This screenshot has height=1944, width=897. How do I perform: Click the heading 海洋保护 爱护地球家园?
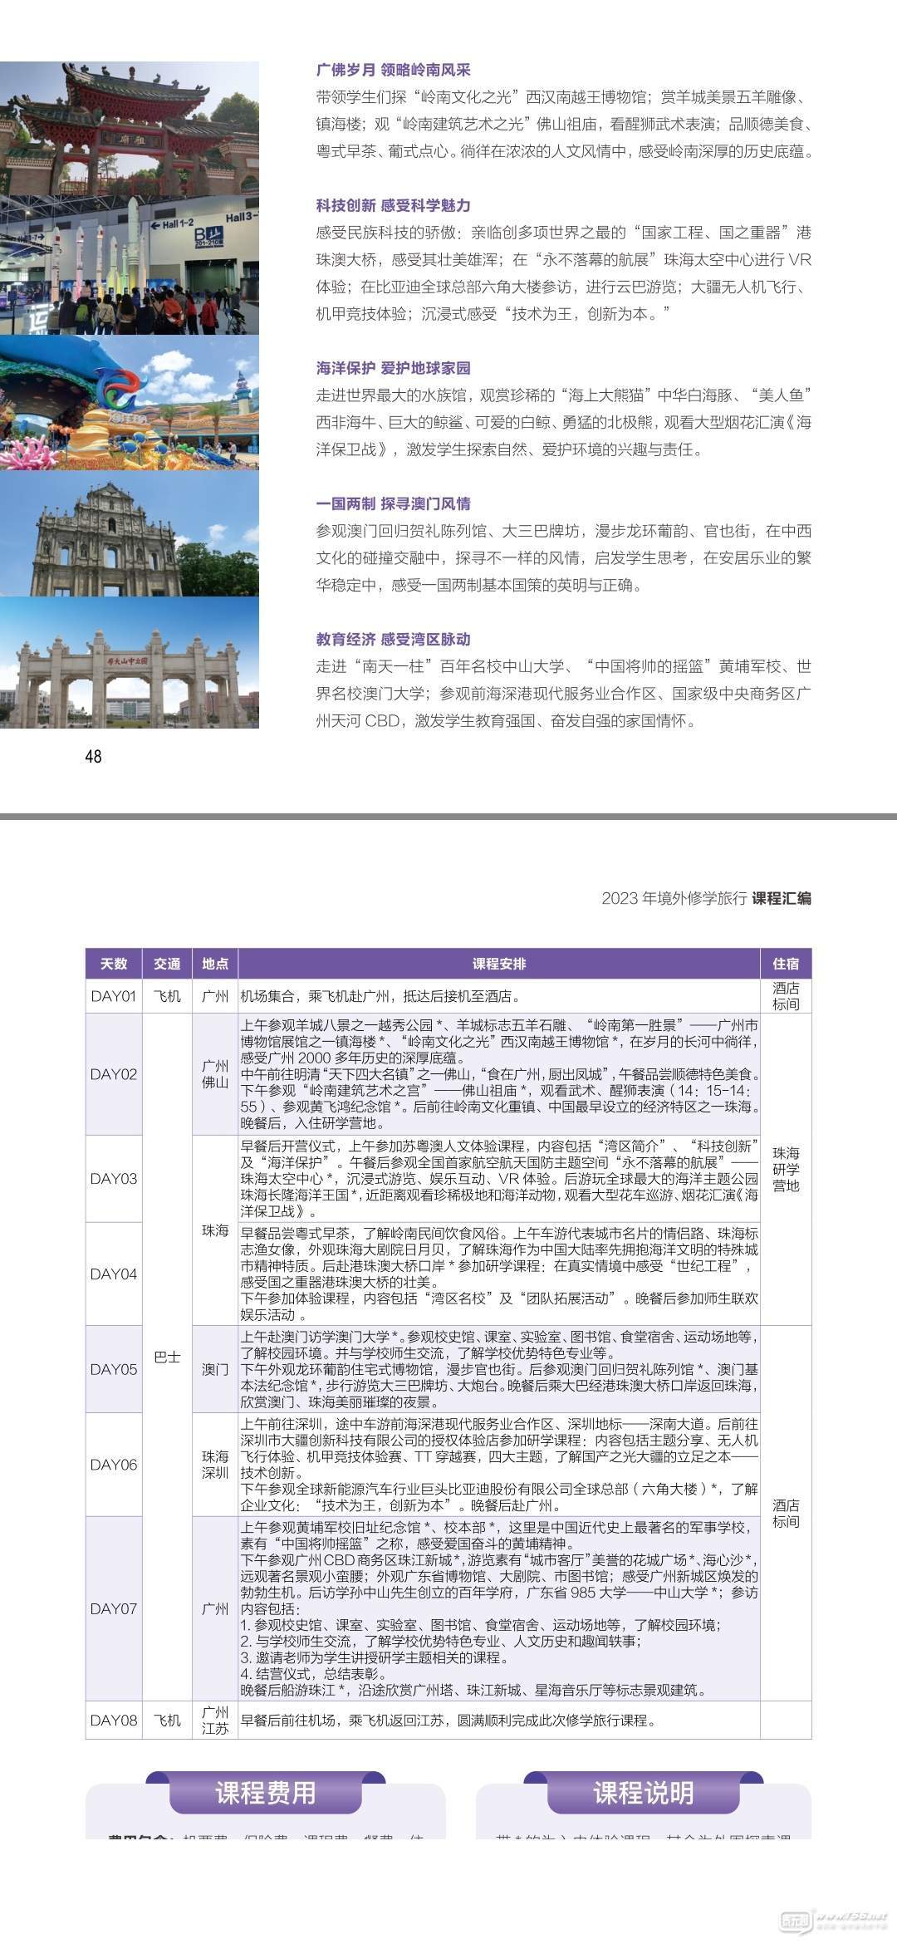coord(394,368)
